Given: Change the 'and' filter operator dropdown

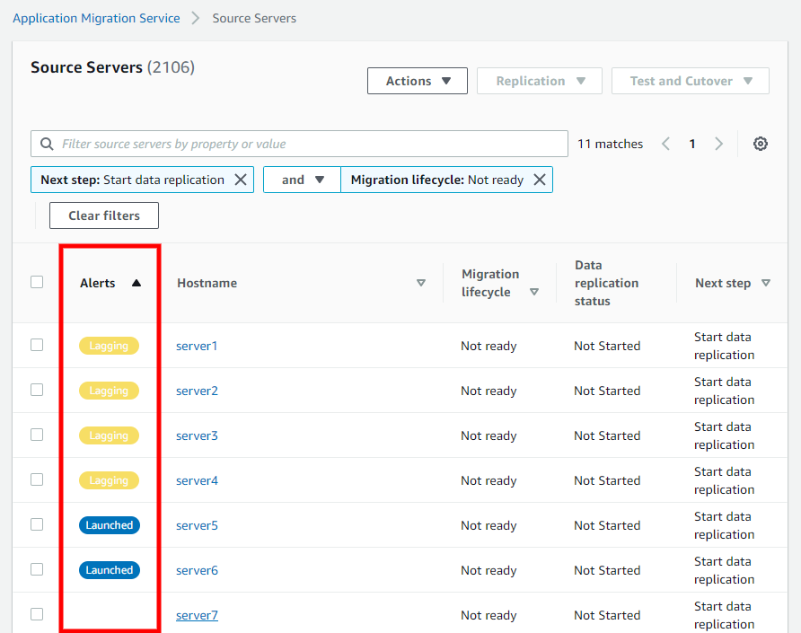Looking at the screenshot, I should [x=302, y=180].
